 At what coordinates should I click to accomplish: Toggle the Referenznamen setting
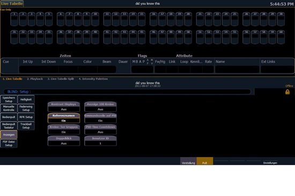[x=64, y=118]
